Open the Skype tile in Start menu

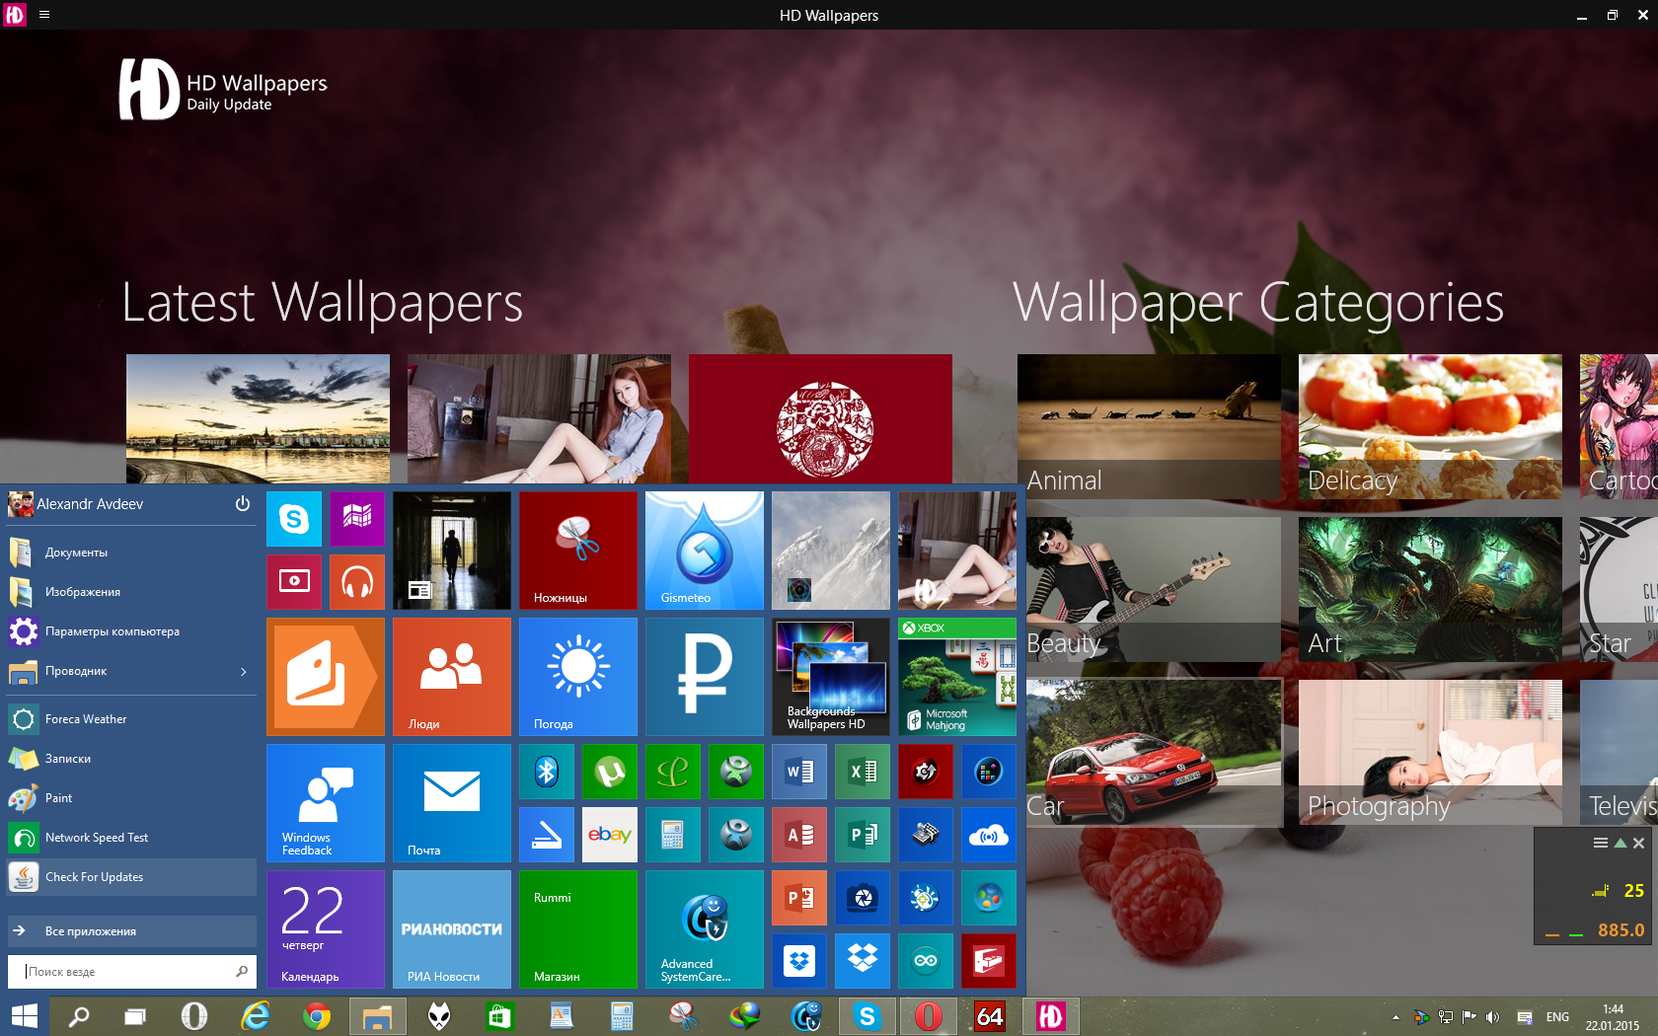294,519
